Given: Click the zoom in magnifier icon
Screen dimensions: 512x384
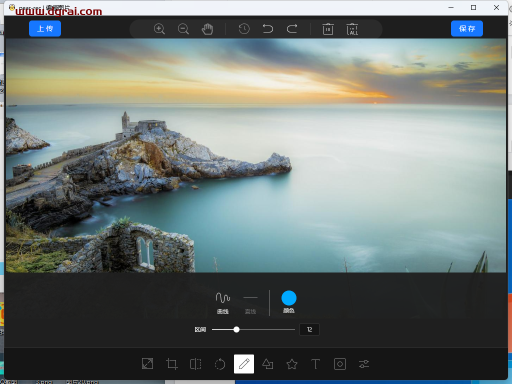Looking at the screenshot, I should 159,29.
